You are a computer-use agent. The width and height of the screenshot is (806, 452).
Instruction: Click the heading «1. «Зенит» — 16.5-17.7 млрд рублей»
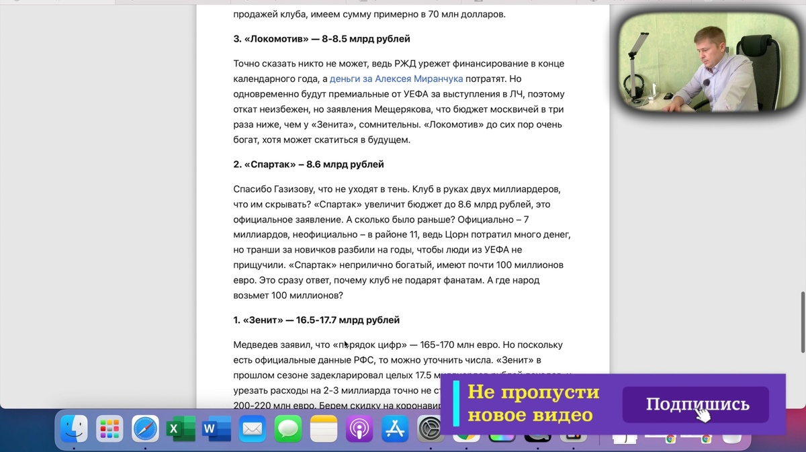click(316, 320)
